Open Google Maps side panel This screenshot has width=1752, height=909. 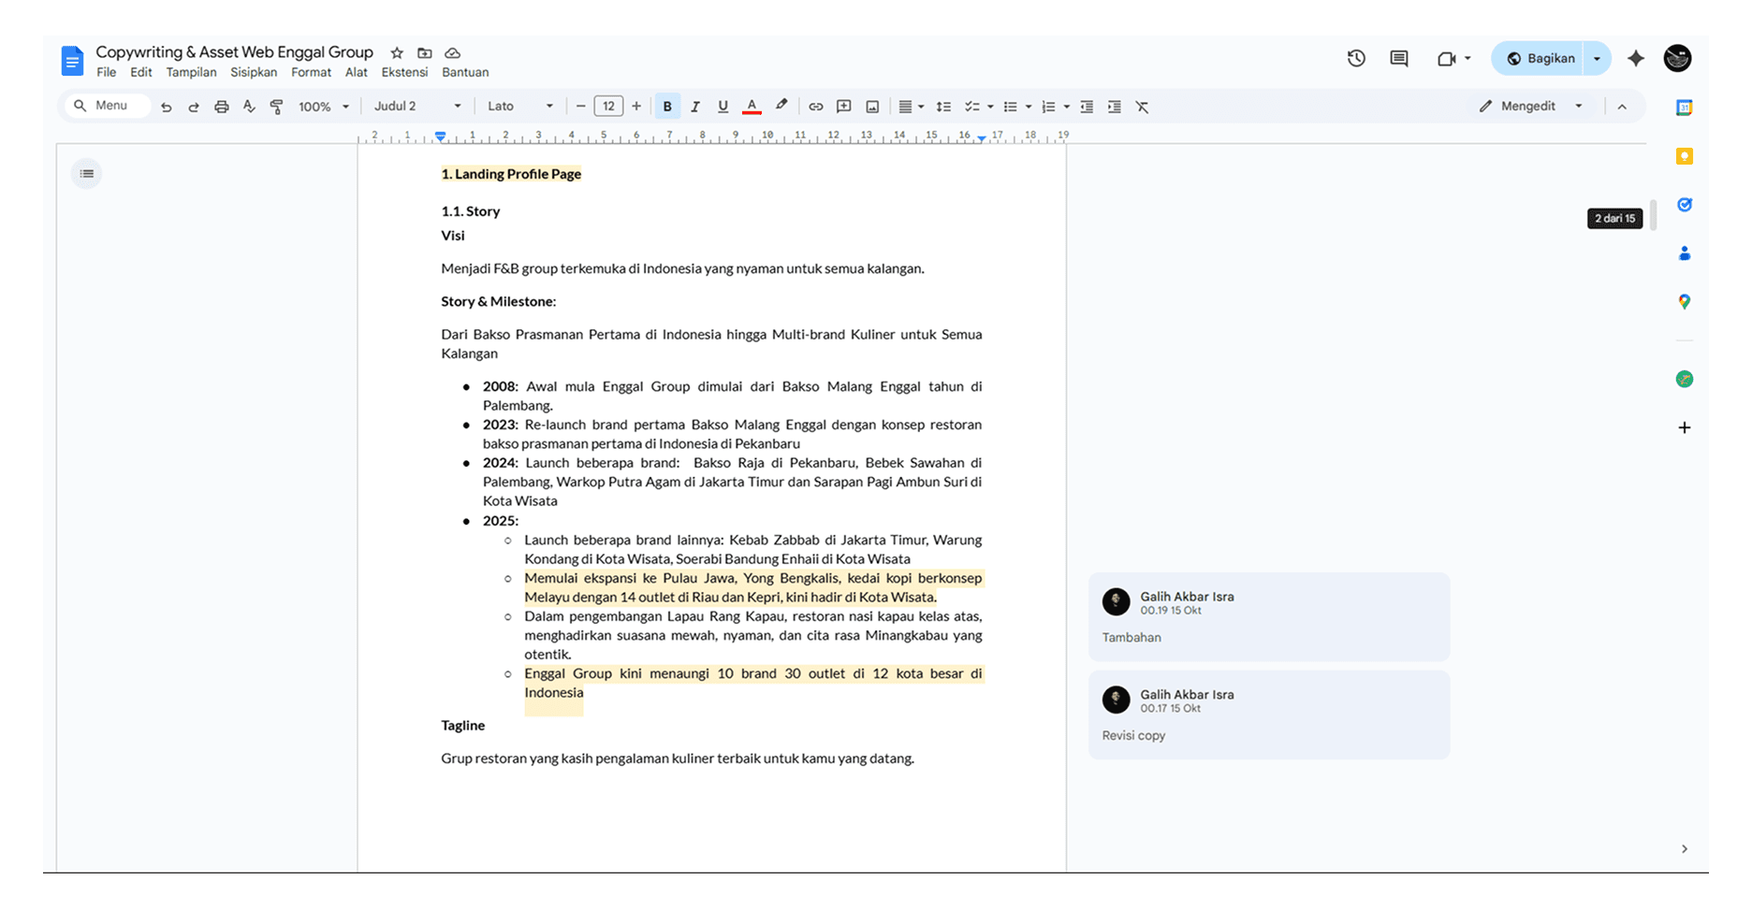[x=1685, y=302]
